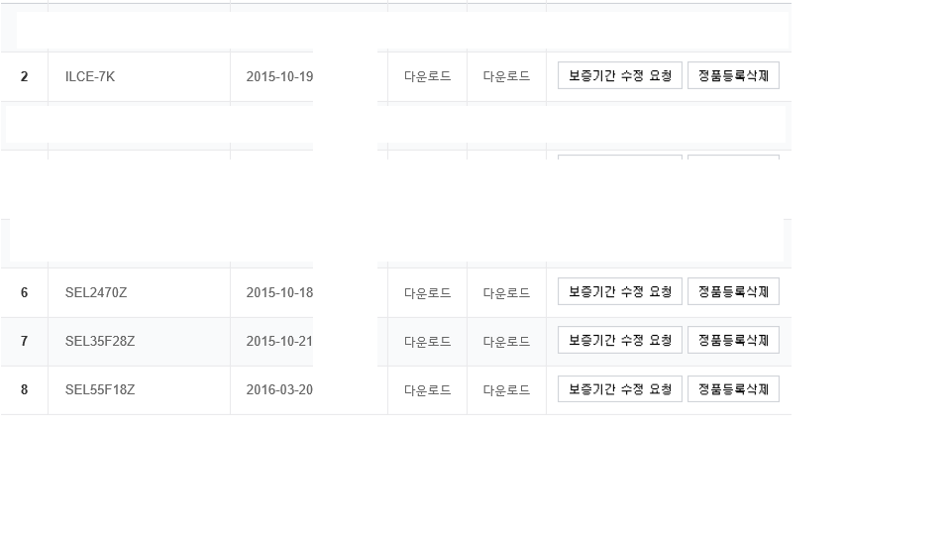Select right 다운로드 link in SEL35F28Z row
This screenshot has width=951, height=535.
point(506,342)
